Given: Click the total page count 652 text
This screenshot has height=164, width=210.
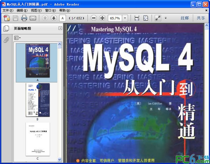Looking at the screenshot, I should click(79, 18).
